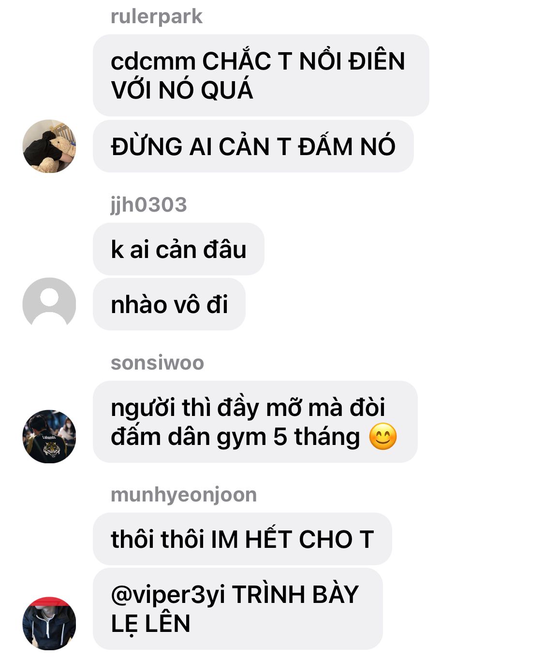Viewport: 544px width, 658px height.
Task: Tap the 'k ai cản đâu' message
Action: (178, 249)
